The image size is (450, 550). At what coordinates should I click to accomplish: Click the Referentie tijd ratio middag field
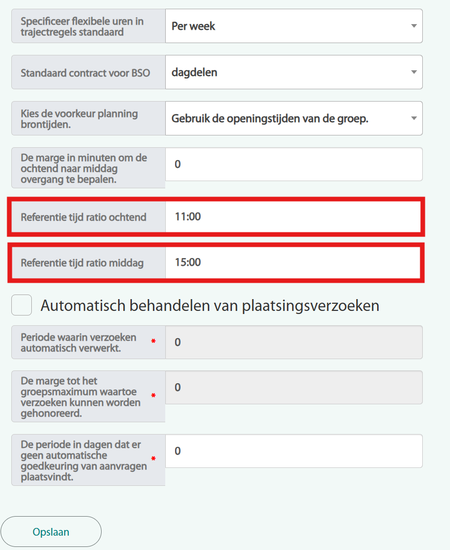coord(294,262)
